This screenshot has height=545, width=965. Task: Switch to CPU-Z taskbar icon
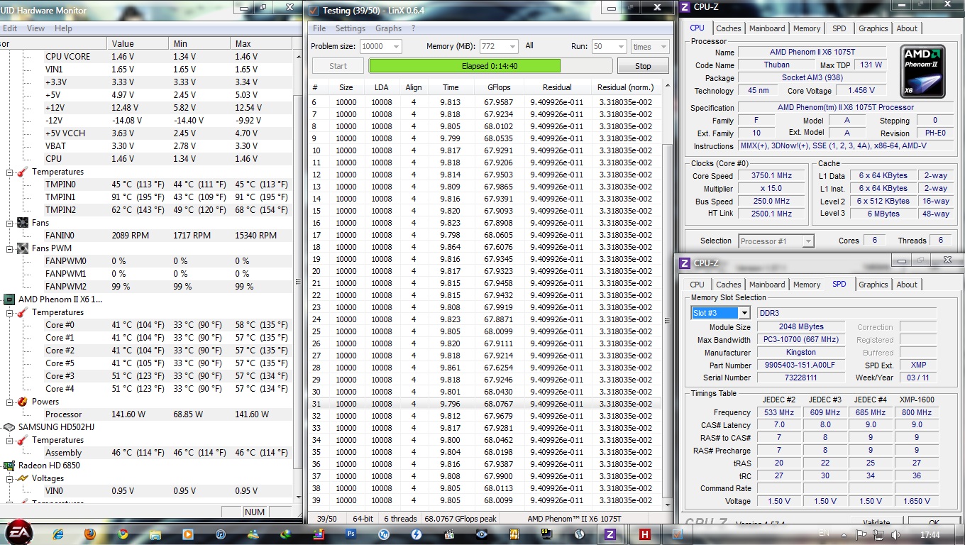pyautogui.click(x=610, y=534)
